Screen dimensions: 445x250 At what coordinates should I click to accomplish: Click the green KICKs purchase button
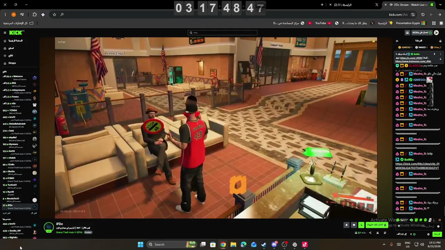pyautogui.click(x=422, y=33)
